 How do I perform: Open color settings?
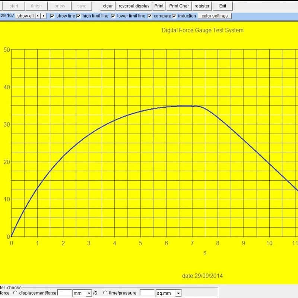coord(215,16)
